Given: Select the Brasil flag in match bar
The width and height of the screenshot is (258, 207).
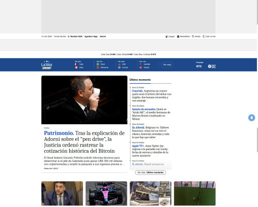Looking at the screenshot, I should 98,64.
